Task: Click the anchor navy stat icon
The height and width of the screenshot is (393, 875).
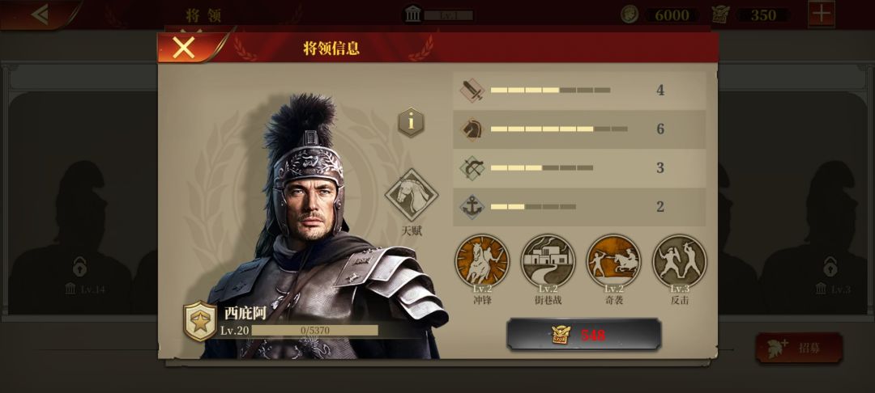Action: tap(472, 207)
